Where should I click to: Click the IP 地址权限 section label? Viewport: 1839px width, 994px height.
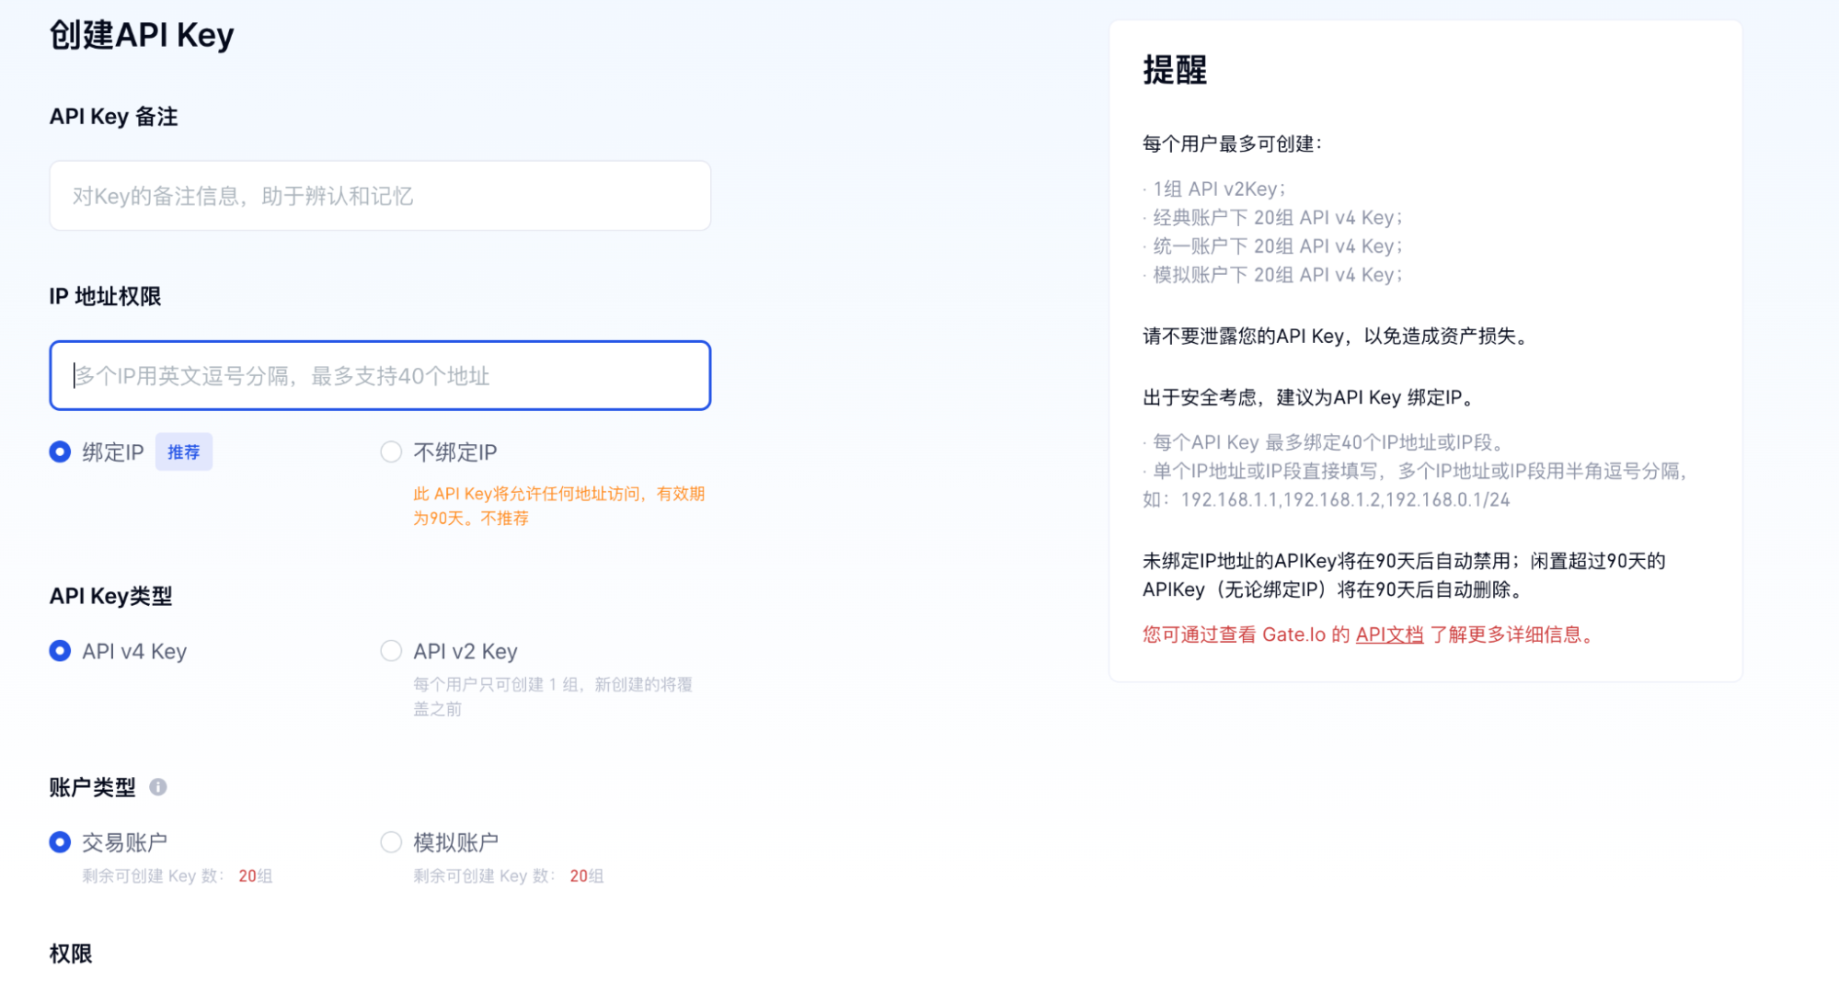(x=105, y=295)
